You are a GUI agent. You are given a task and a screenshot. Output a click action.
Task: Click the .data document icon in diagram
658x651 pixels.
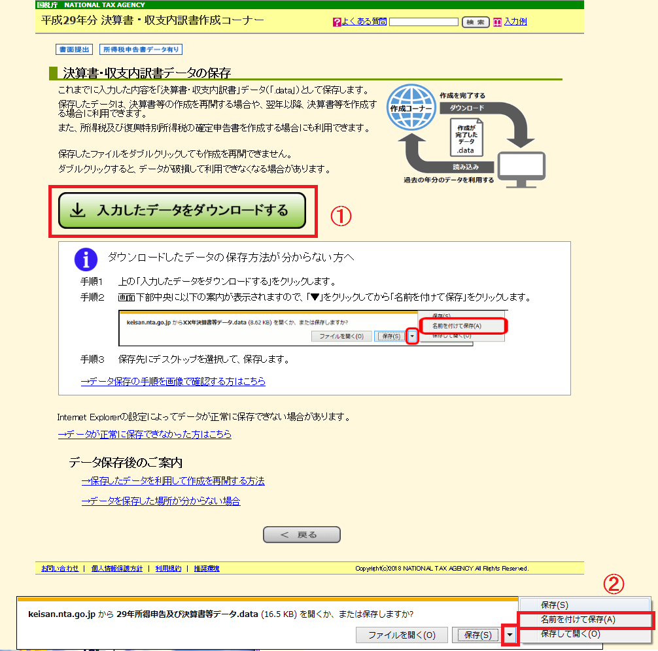(x=466, y=137)
